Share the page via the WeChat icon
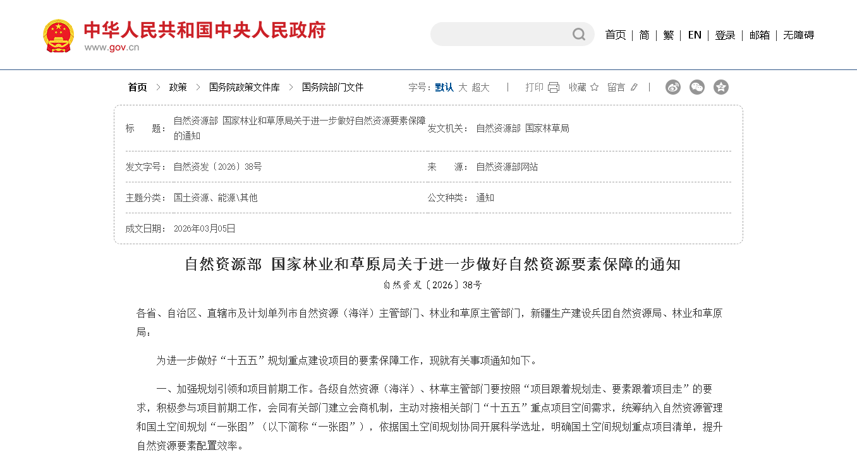The width and height of the screenshot is (857, 455). tap(697, 87)
